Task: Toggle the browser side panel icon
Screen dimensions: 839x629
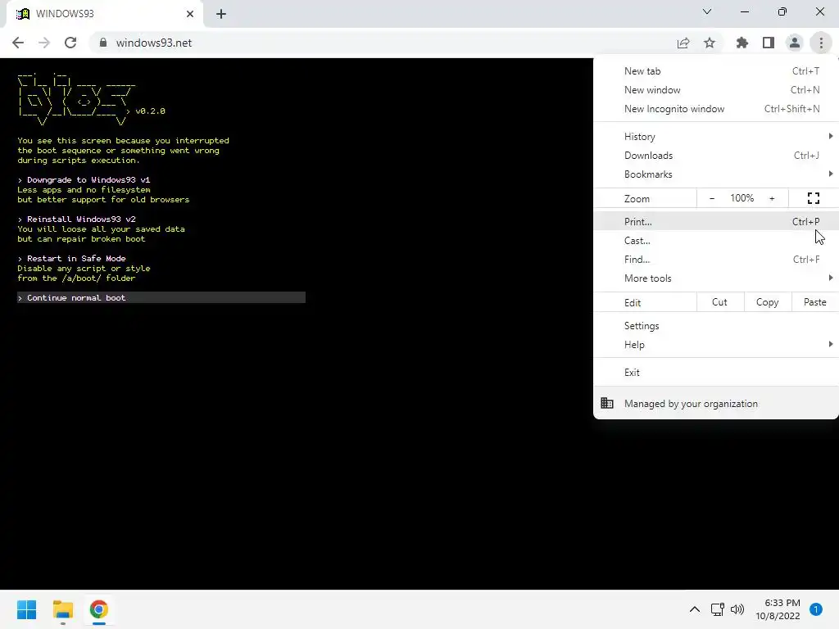Action: (769, 43)
